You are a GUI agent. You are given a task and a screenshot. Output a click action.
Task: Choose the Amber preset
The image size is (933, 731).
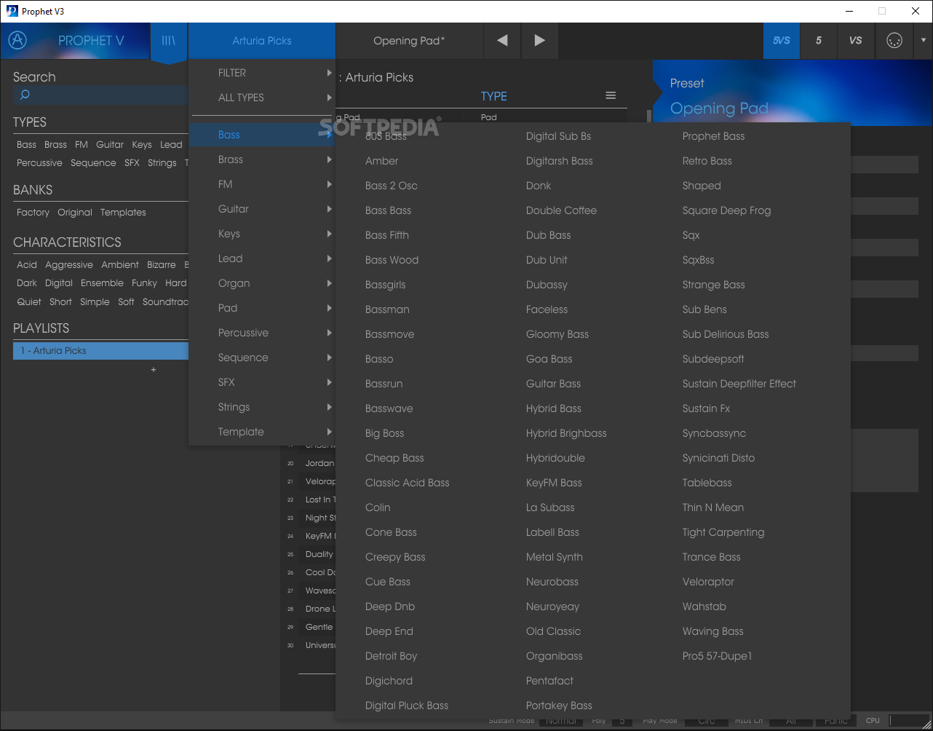(x=381, y=161)
